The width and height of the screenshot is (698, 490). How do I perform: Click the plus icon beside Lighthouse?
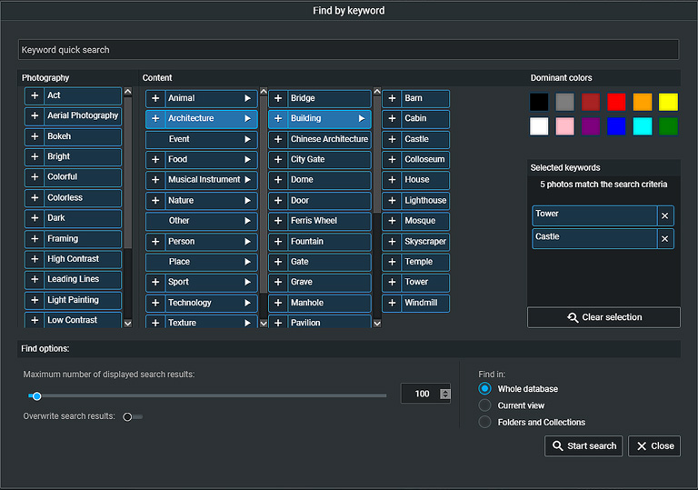(393, 200)
